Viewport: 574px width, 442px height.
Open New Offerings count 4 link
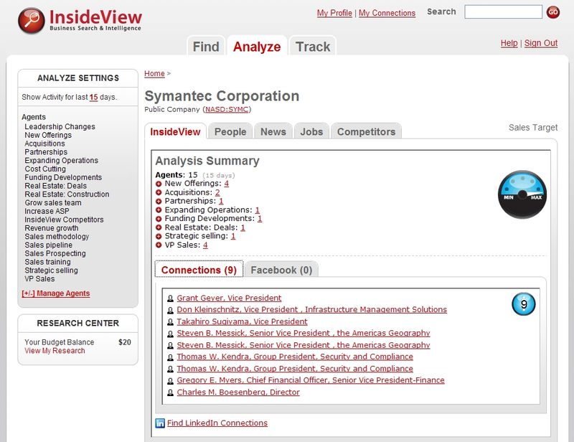pos(227,184)
